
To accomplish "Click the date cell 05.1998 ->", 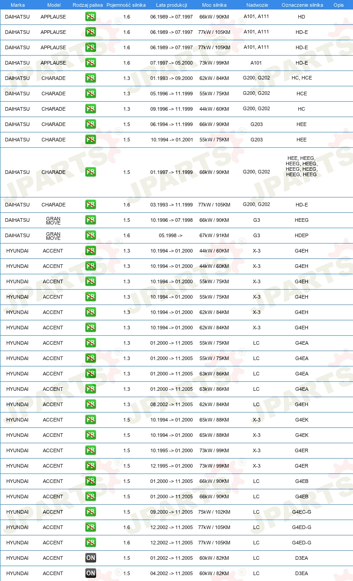I will (x=171, y=235).
